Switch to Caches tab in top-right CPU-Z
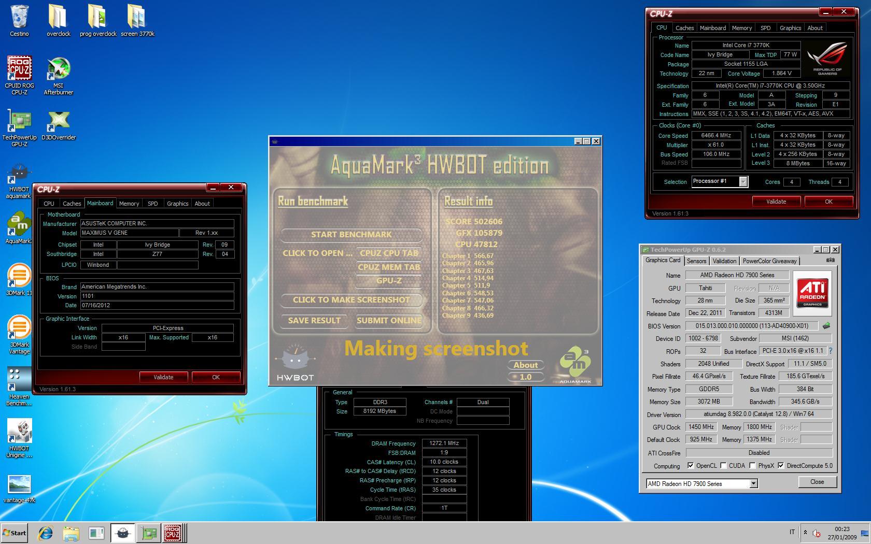The height and width of the screenshot is (544, 871). 684,28
